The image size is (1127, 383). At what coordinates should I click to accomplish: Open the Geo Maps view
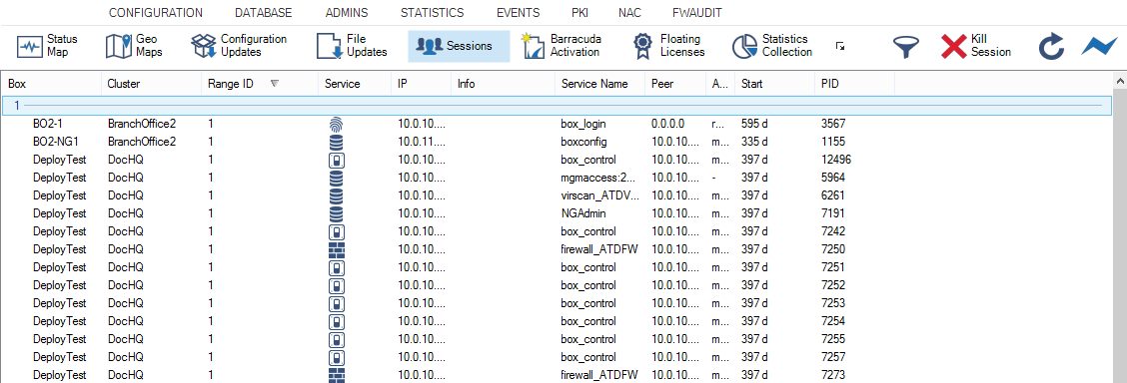pos(135,46)
